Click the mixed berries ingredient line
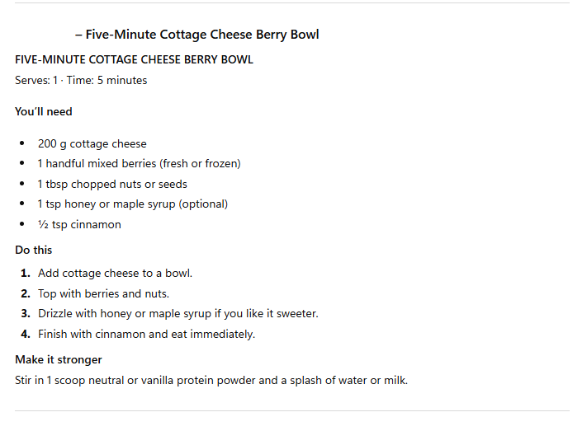The image size is (587, 431). (139, 164)
